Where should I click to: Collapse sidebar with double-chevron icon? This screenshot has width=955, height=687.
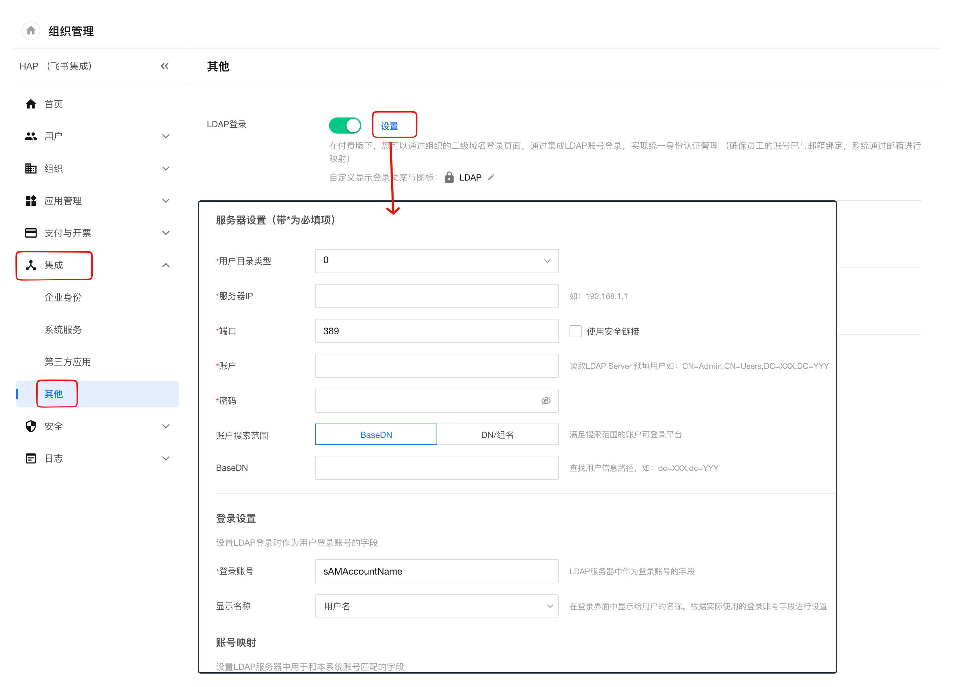point(165,66)
